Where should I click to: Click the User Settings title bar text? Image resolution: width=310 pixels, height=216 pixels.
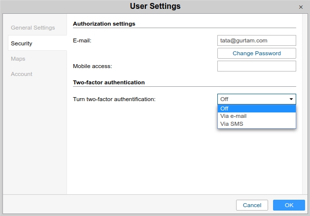click(155, 6)
